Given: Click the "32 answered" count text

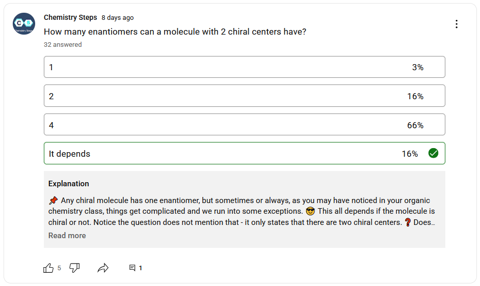Looking at the screenshot, I should coord(63,45).
